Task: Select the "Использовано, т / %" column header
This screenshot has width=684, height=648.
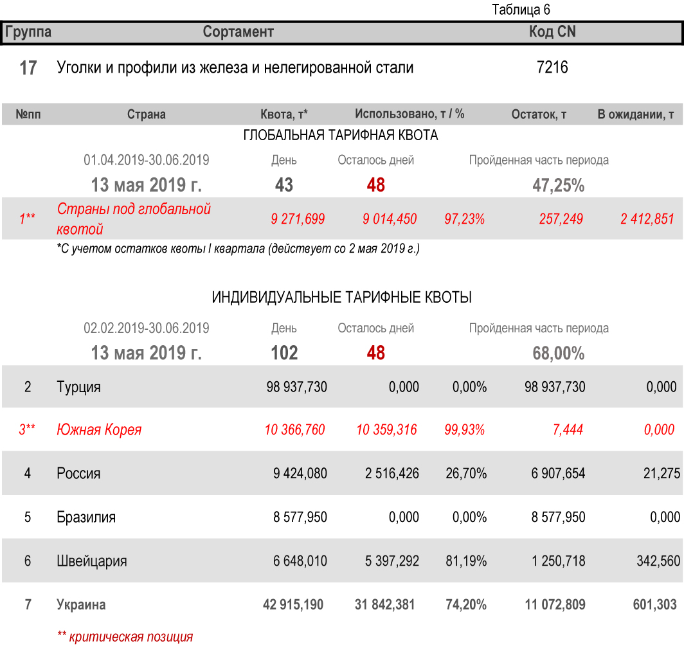Action: pos(410,114)
